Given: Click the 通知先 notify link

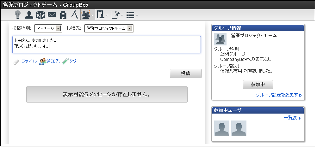Looking at the screenshot, I should point(53,61).
